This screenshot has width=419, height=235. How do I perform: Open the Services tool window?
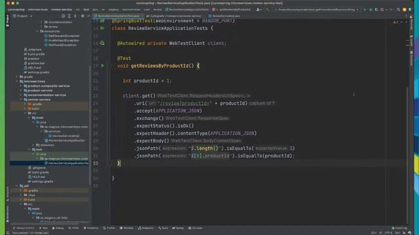195,228
